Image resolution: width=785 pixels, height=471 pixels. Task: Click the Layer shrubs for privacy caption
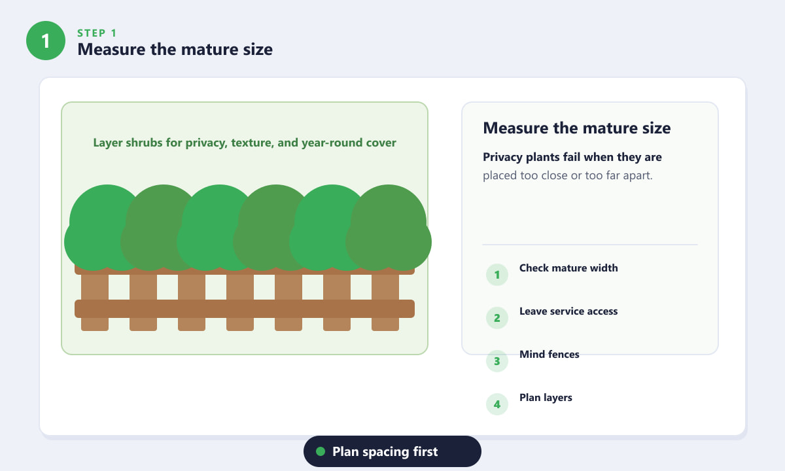245,143
